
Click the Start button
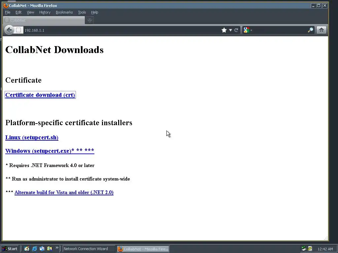click(x=10, y=249)
